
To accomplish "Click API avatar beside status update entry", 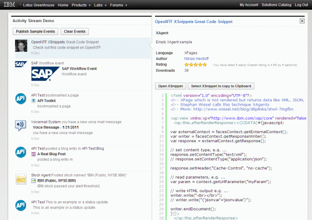I will click(21, 206).
